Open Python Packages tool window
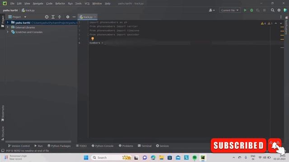This screenshot has width=289, height=162. (59, 146)
